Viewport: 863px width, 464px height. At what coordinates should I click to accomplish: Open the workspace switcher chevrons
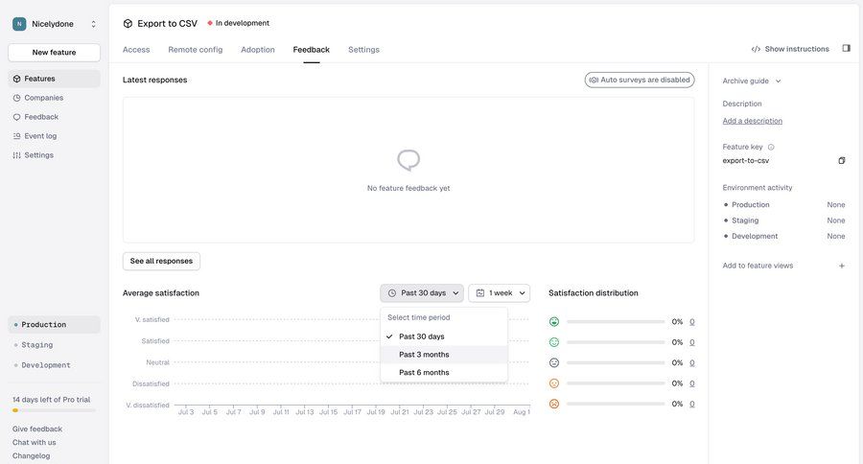tap(93, 24)
